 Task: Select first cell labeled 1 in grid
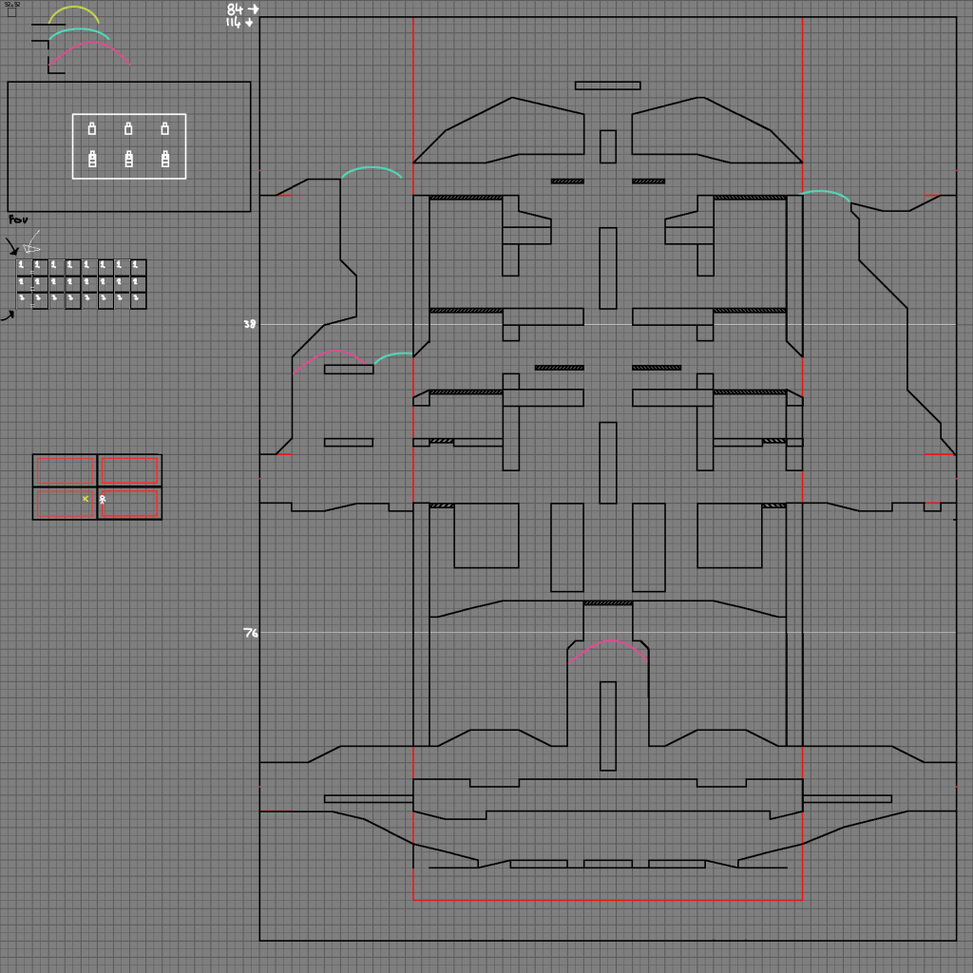pyautogui.click(x=23, y=266)
